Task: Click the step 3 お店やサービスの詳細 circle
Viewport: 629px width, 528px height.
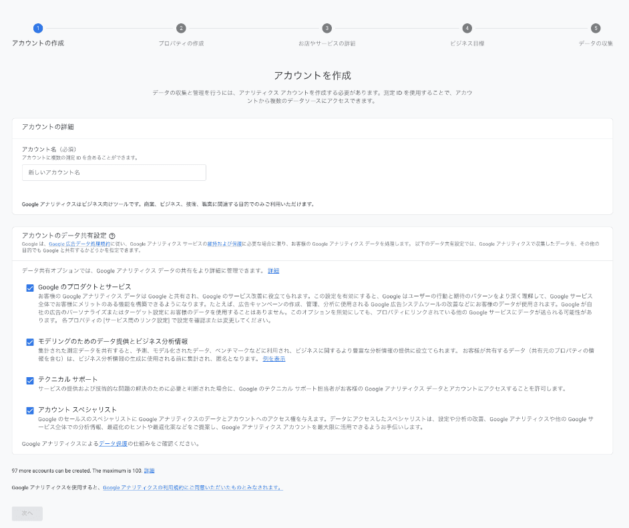Action: coord(327,29)
